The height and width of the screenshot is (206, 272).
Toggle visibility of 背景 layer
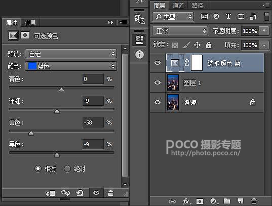coord(158,102)
